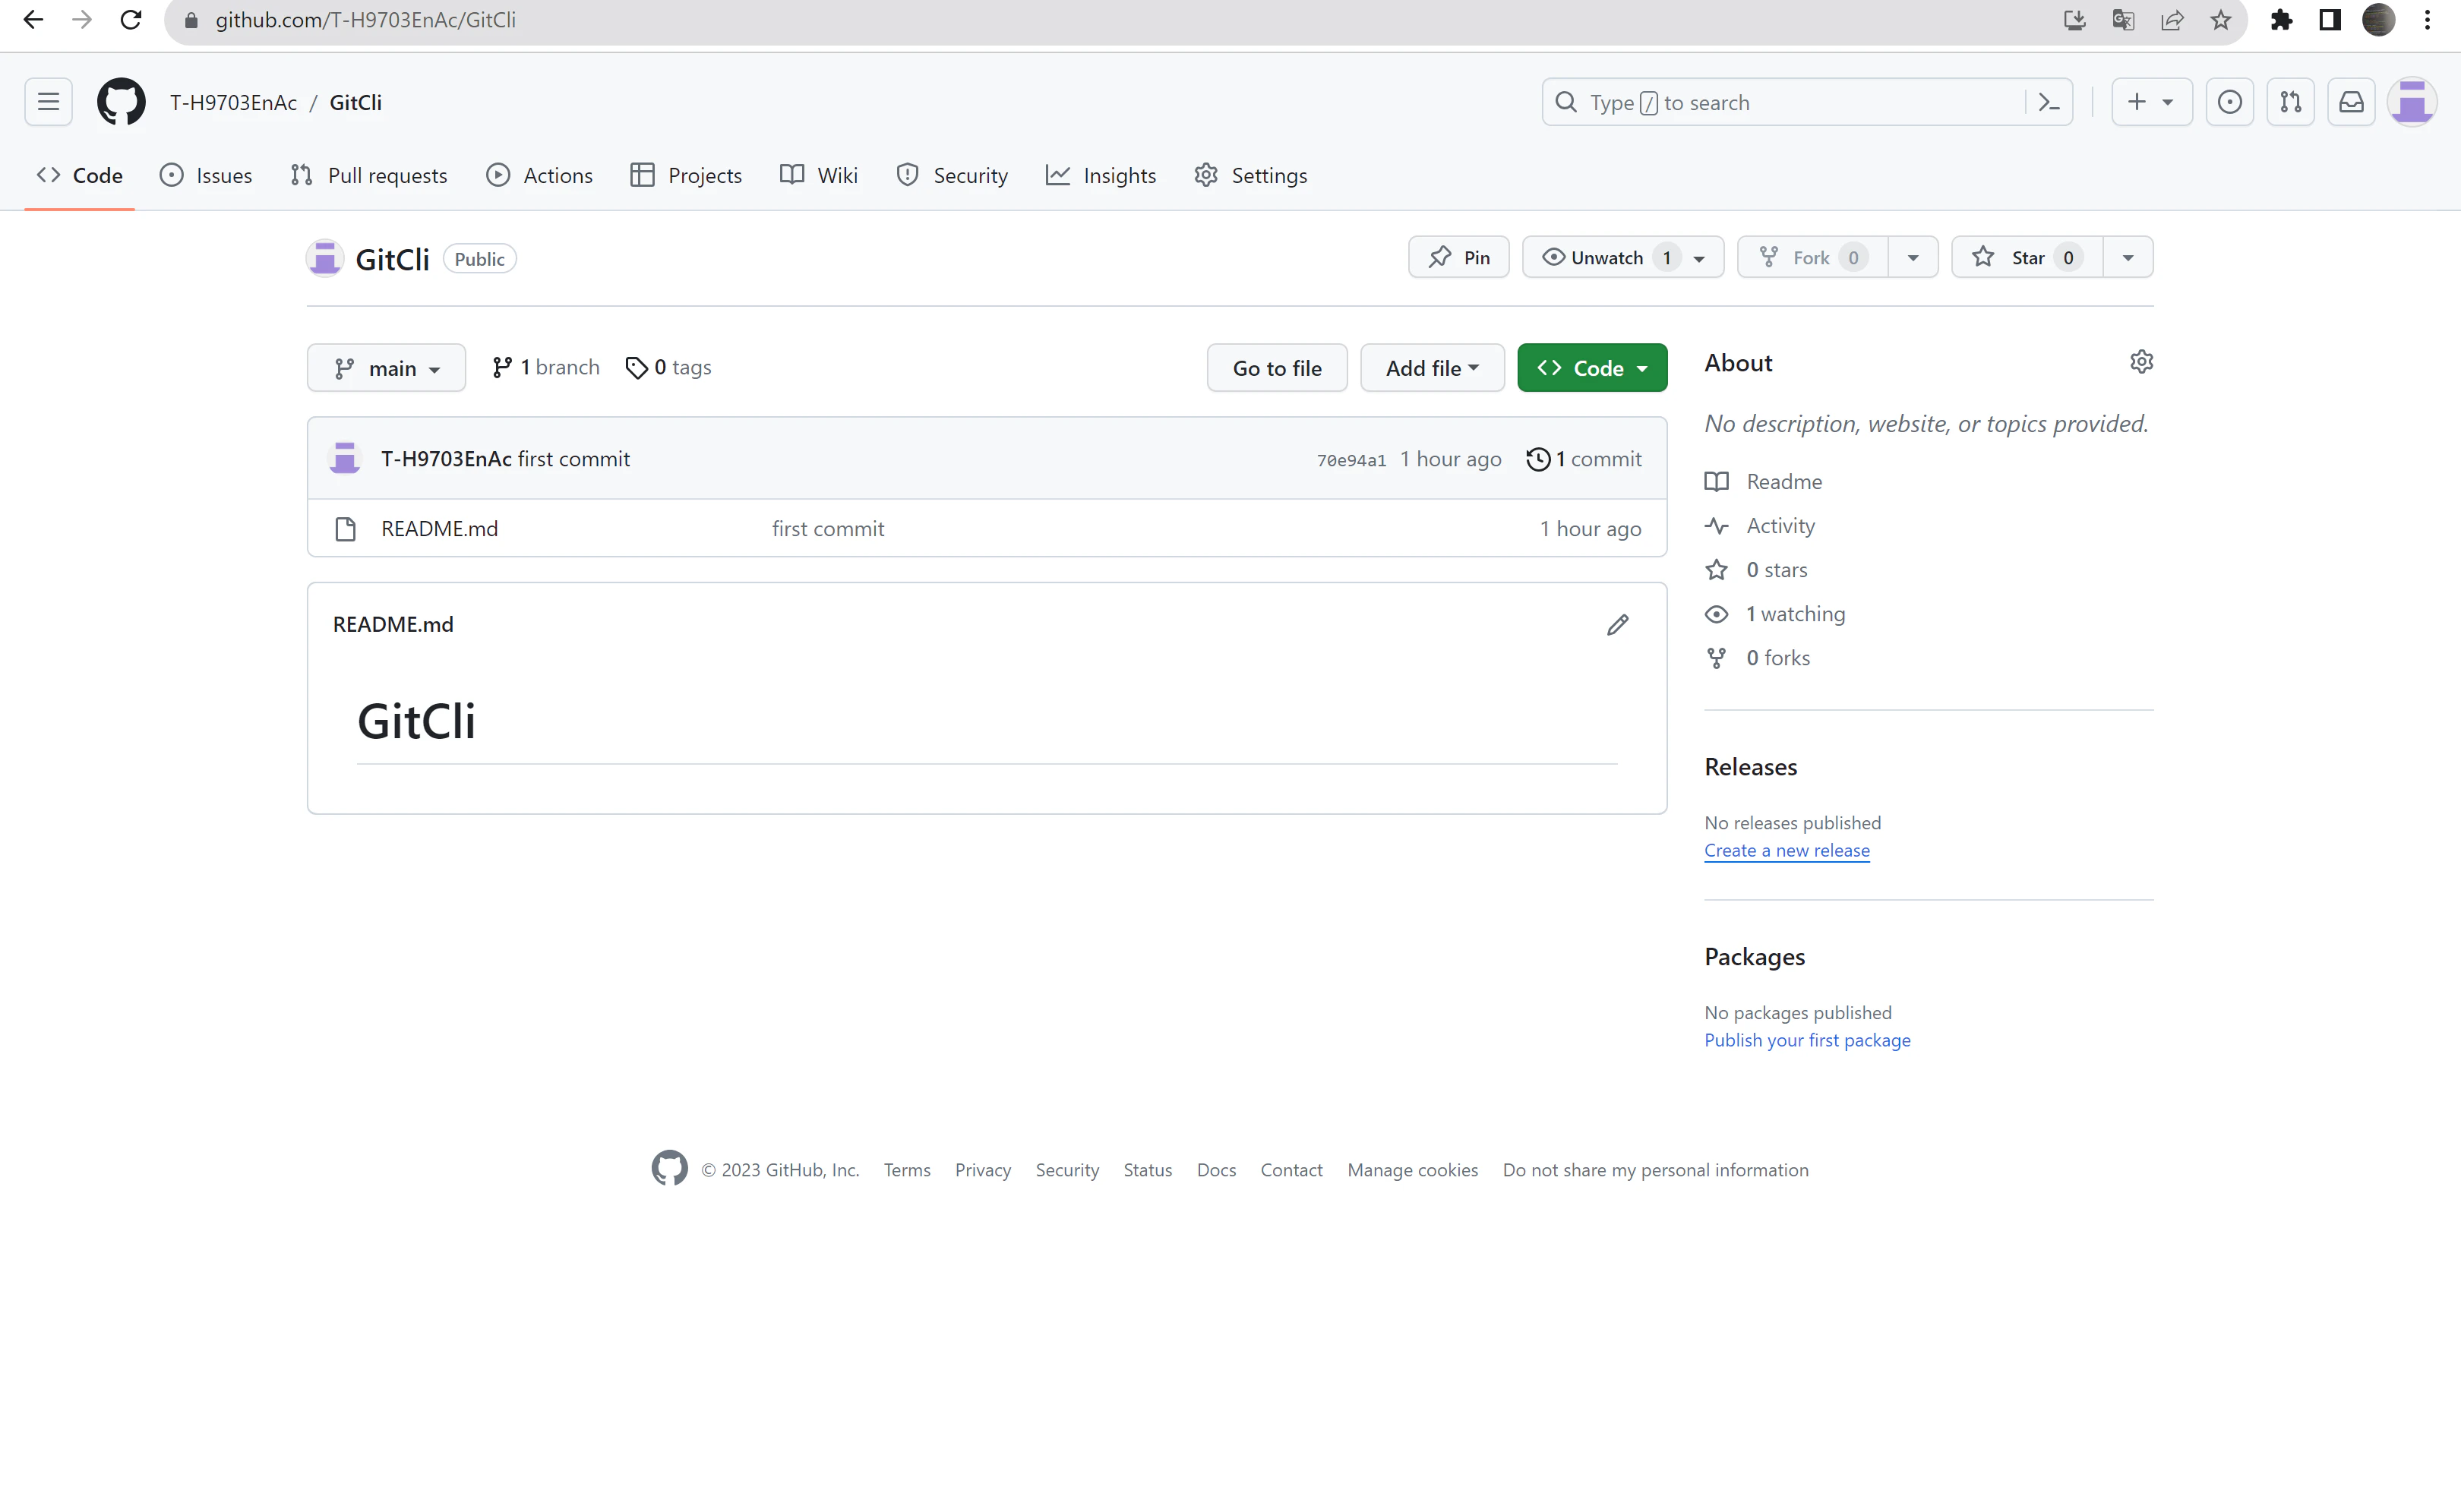Open the command palette icon in search bar
2461x1512 pixels.
(x=2048, y=102)
